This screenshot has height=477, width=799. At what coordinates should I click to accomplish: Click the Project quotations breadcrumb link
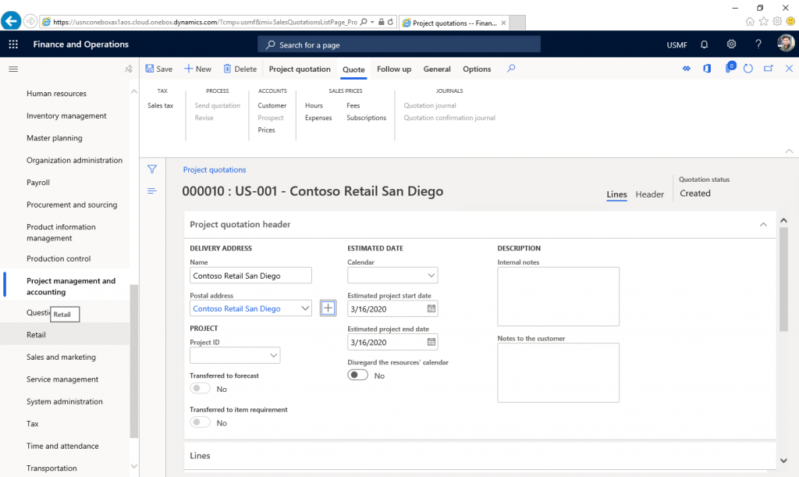pyautogui.click(x=214, y=169)
